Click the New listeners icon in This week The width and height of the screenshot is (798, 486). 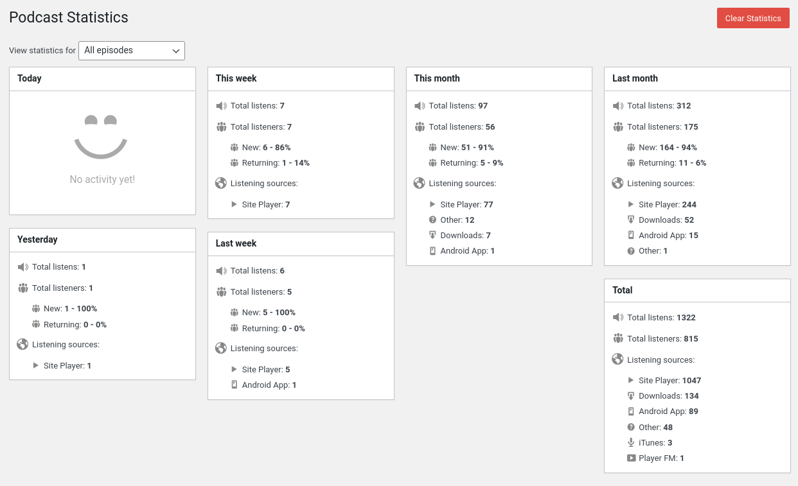(235, 148)
